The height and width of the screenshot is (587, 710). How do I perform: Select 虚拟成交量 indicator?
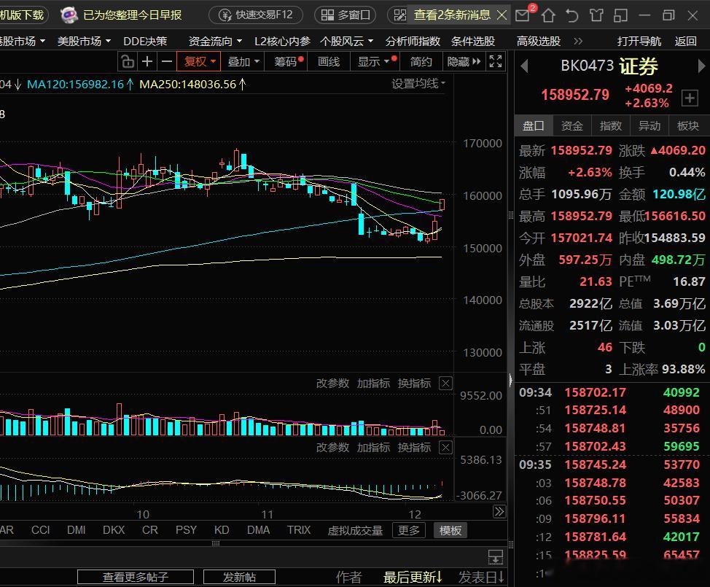355,530
